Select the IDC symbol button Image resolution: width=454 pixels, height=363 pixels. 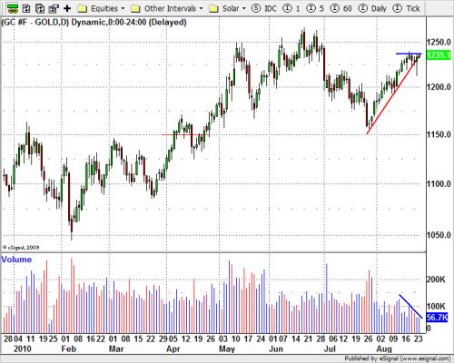[264, 8]
